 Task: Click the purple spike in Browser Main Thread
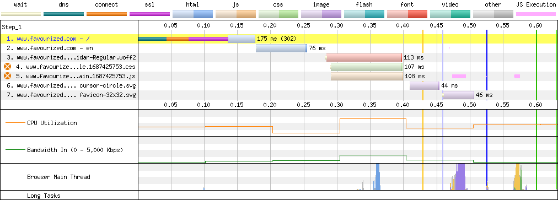point(461,177)
